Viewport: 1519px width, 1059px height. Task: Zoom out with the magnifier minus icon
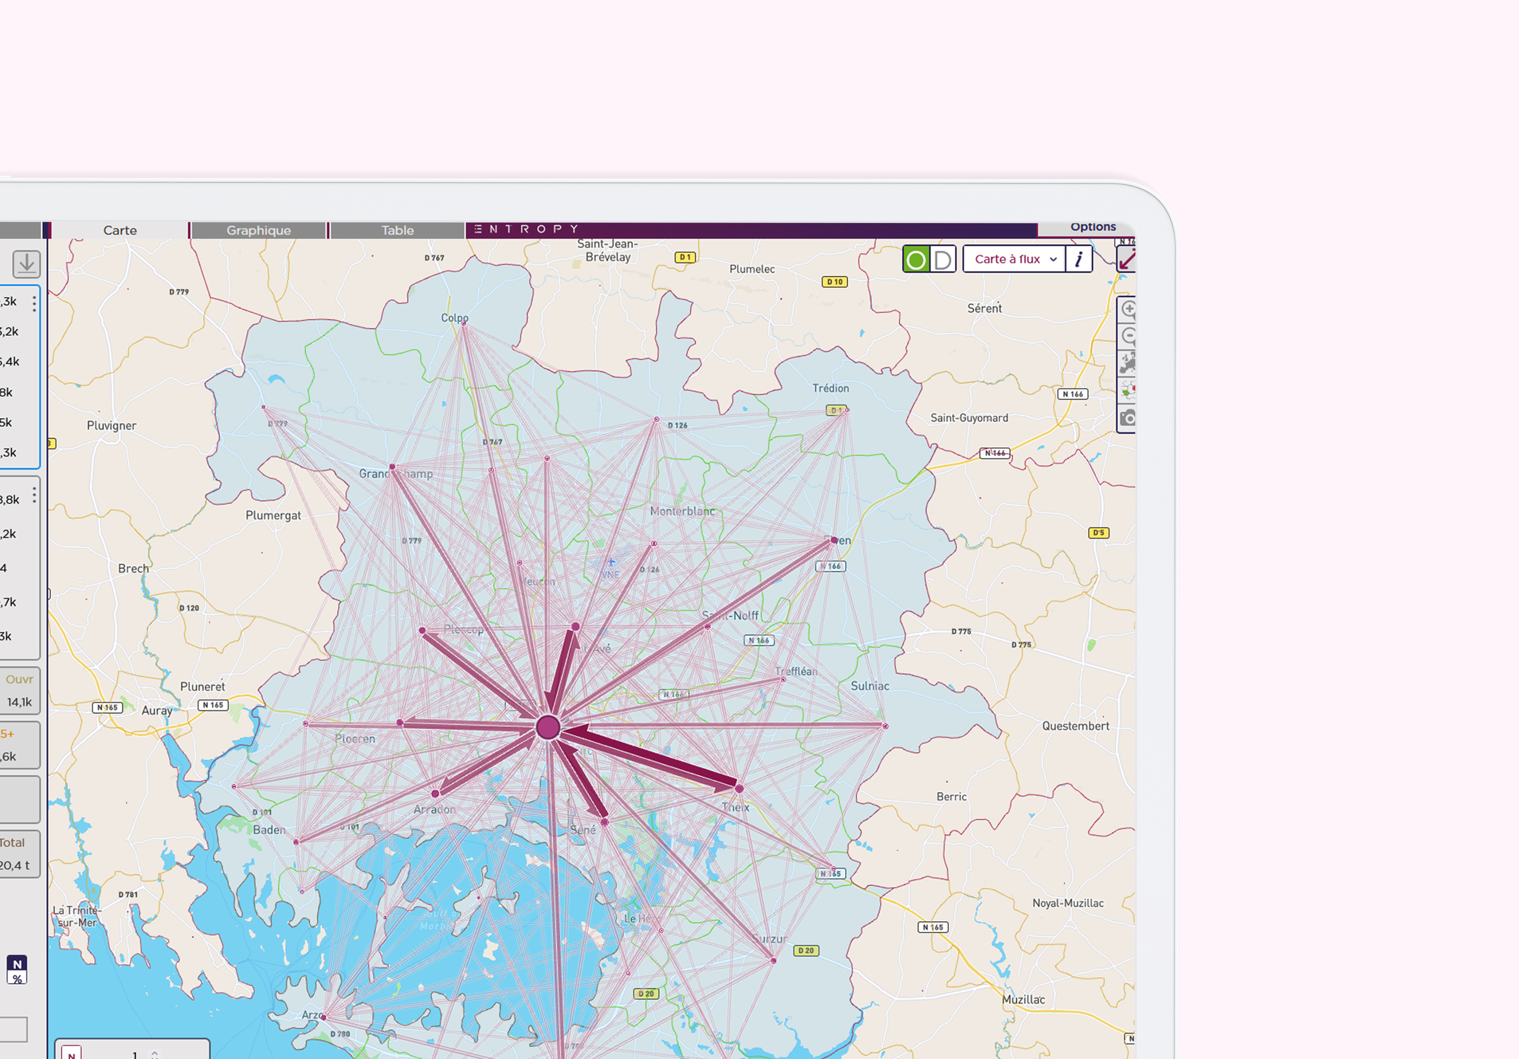pyautogui.click(x=1128, y=336)
